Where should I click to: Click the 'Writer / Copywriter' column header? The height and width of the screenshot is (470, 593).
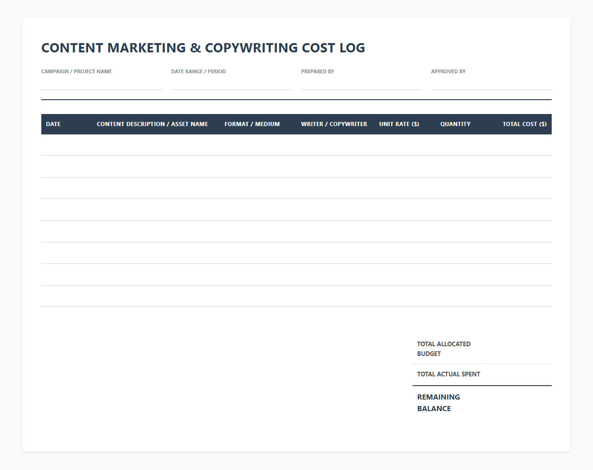[x=334, y=124]
